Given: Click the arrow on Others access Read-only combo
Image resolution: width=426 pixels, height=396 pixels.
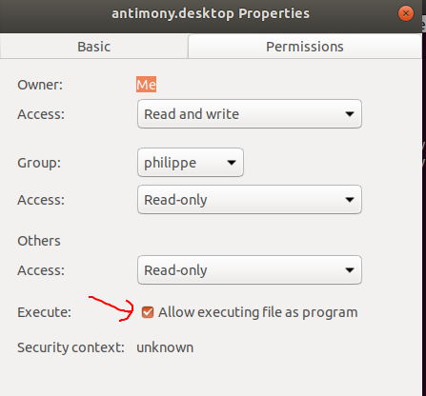Looking at the screenshot, I should coord(350,270).
